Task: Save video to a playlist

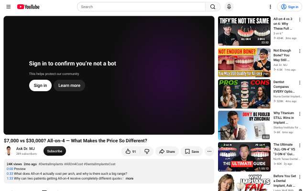Action: [192, 151]
